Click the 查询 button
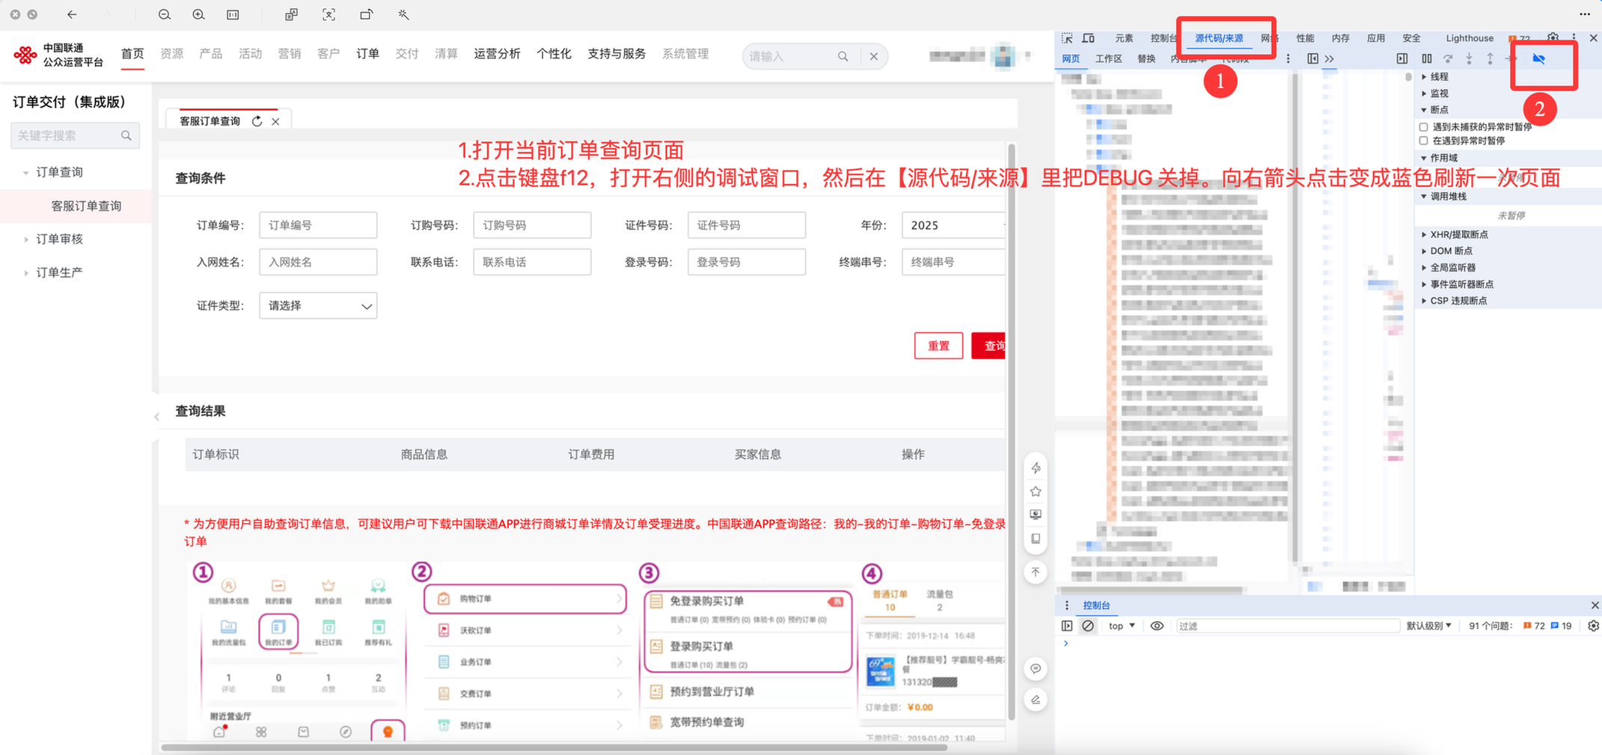The height and width of the screenshot is (755, 1602). coord(993,346)
